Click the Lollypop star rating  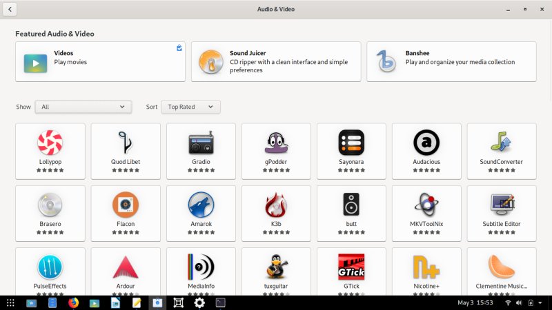pyautogui.click(x=50, y=170)
